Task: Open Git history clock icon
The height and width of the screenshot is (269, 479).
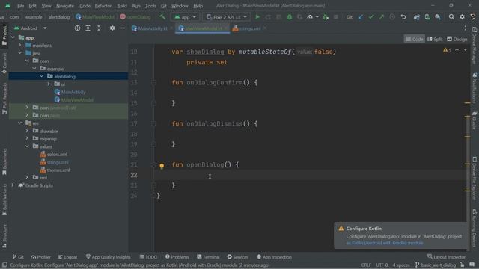Action: pyautogui.click(x=392, y=17)
